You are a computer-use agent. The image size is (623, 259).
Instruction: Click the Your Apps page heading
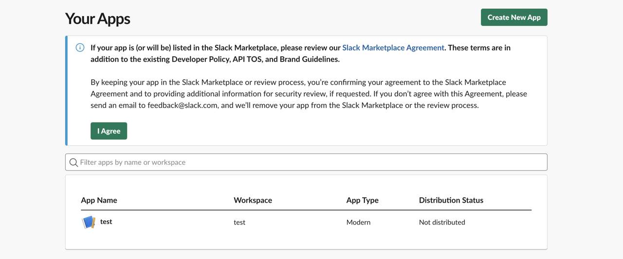click(98, 18)
